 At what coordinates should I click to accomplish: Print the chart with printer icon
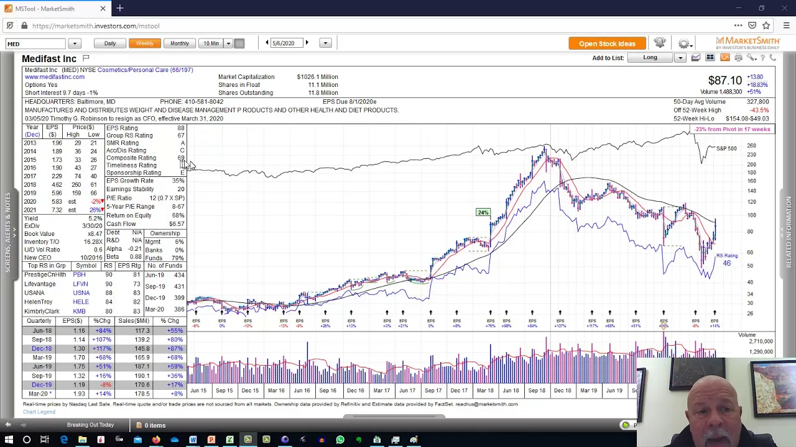738,58
